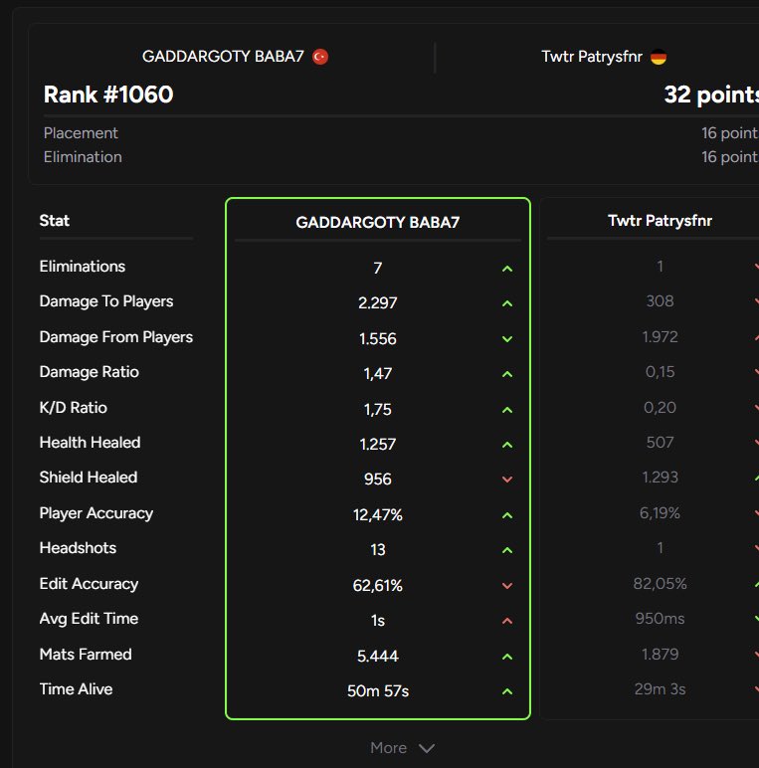Click the Time Alive label
Screen dimensions: 759x768
click(x=76, y=689)
